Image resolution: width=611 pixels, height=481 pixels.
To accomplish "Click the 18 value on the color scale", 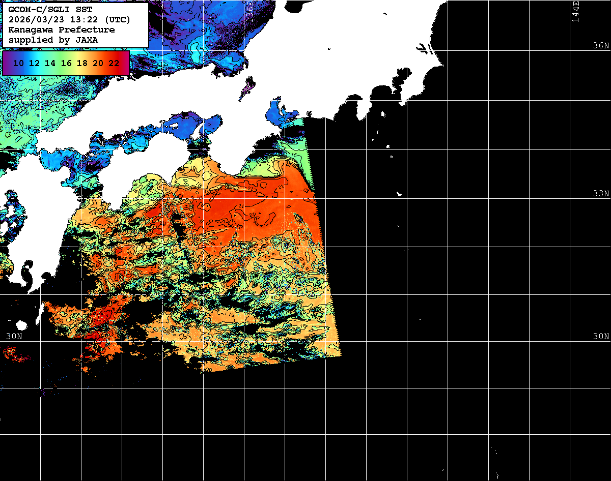I will pos(82,63).
